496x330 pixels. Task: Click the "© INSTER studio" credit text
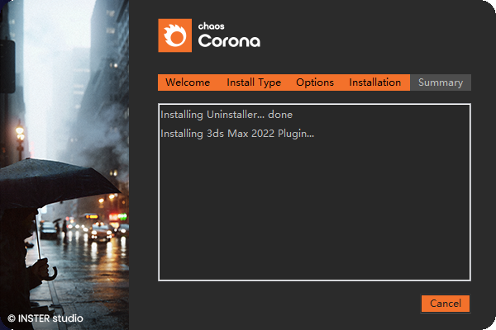(45, 318)
